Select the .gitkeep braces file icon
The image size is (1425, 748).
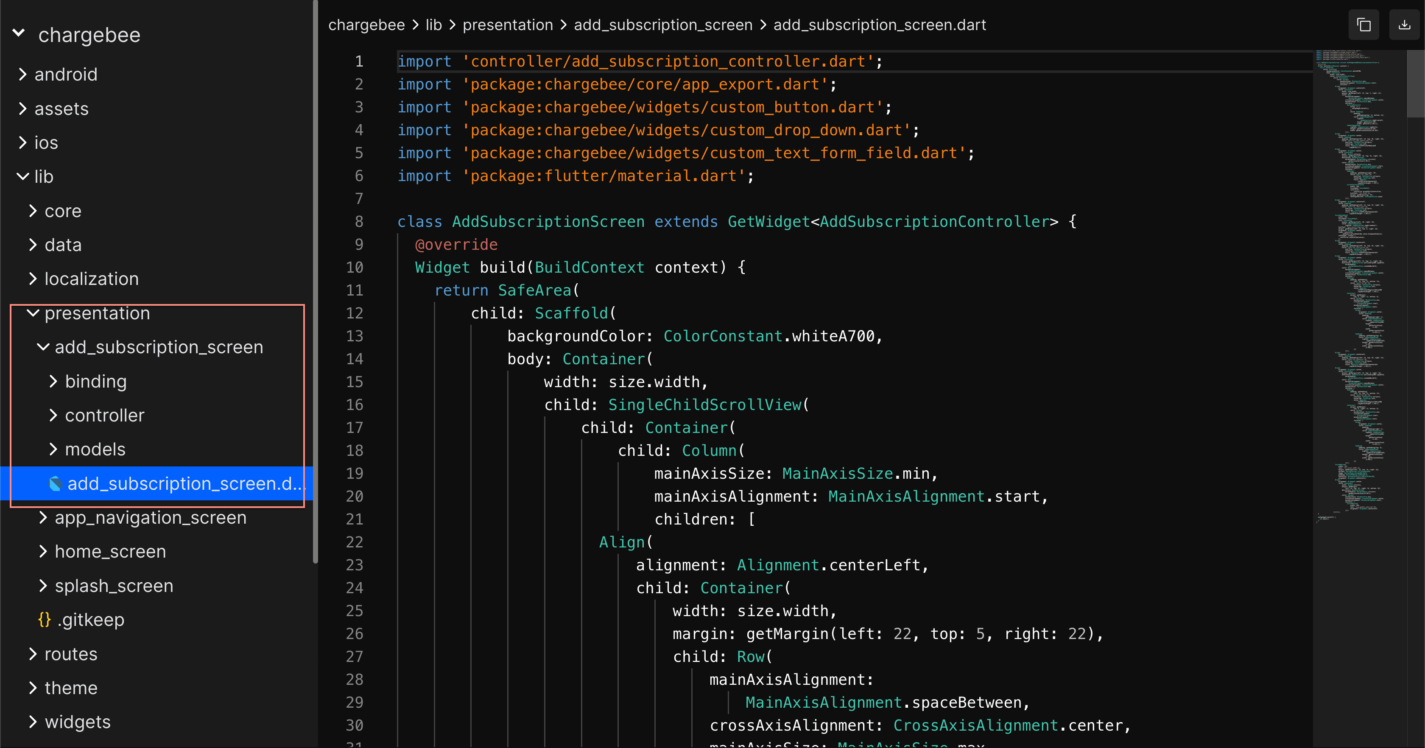pyautogui.click(x=44, y=620)
